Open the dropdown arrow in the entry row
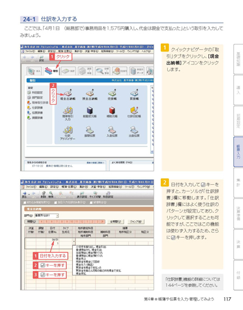Viewport: 243px width, 310px height. pos(74,241)
